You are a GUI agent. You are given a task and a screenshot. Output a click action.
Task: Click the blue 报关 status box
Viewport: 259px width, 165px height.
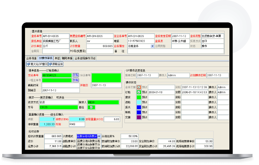[x=139, y=107]
